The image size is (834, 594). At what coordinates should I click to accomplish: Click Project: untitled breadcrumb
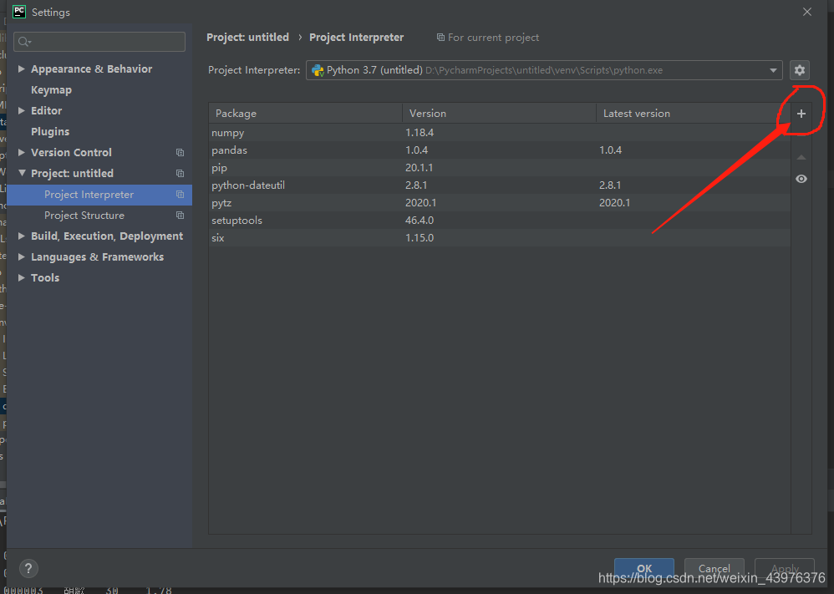click(248, 38)
